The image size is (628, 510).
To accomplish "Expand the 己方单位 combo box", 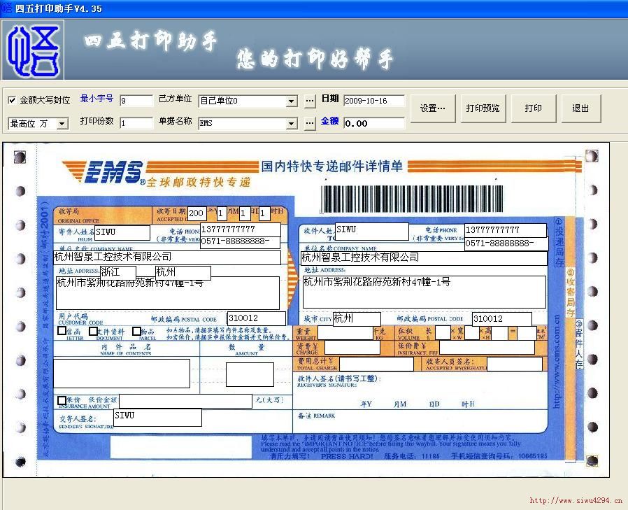I will (291, 101).
